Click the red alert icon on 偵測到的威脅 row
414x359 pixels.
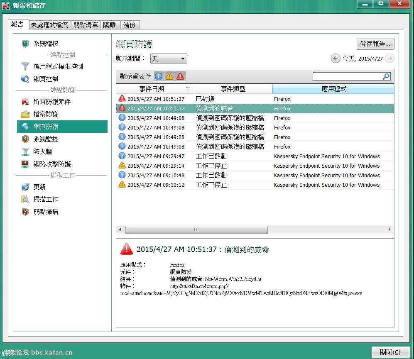(122, 108)
